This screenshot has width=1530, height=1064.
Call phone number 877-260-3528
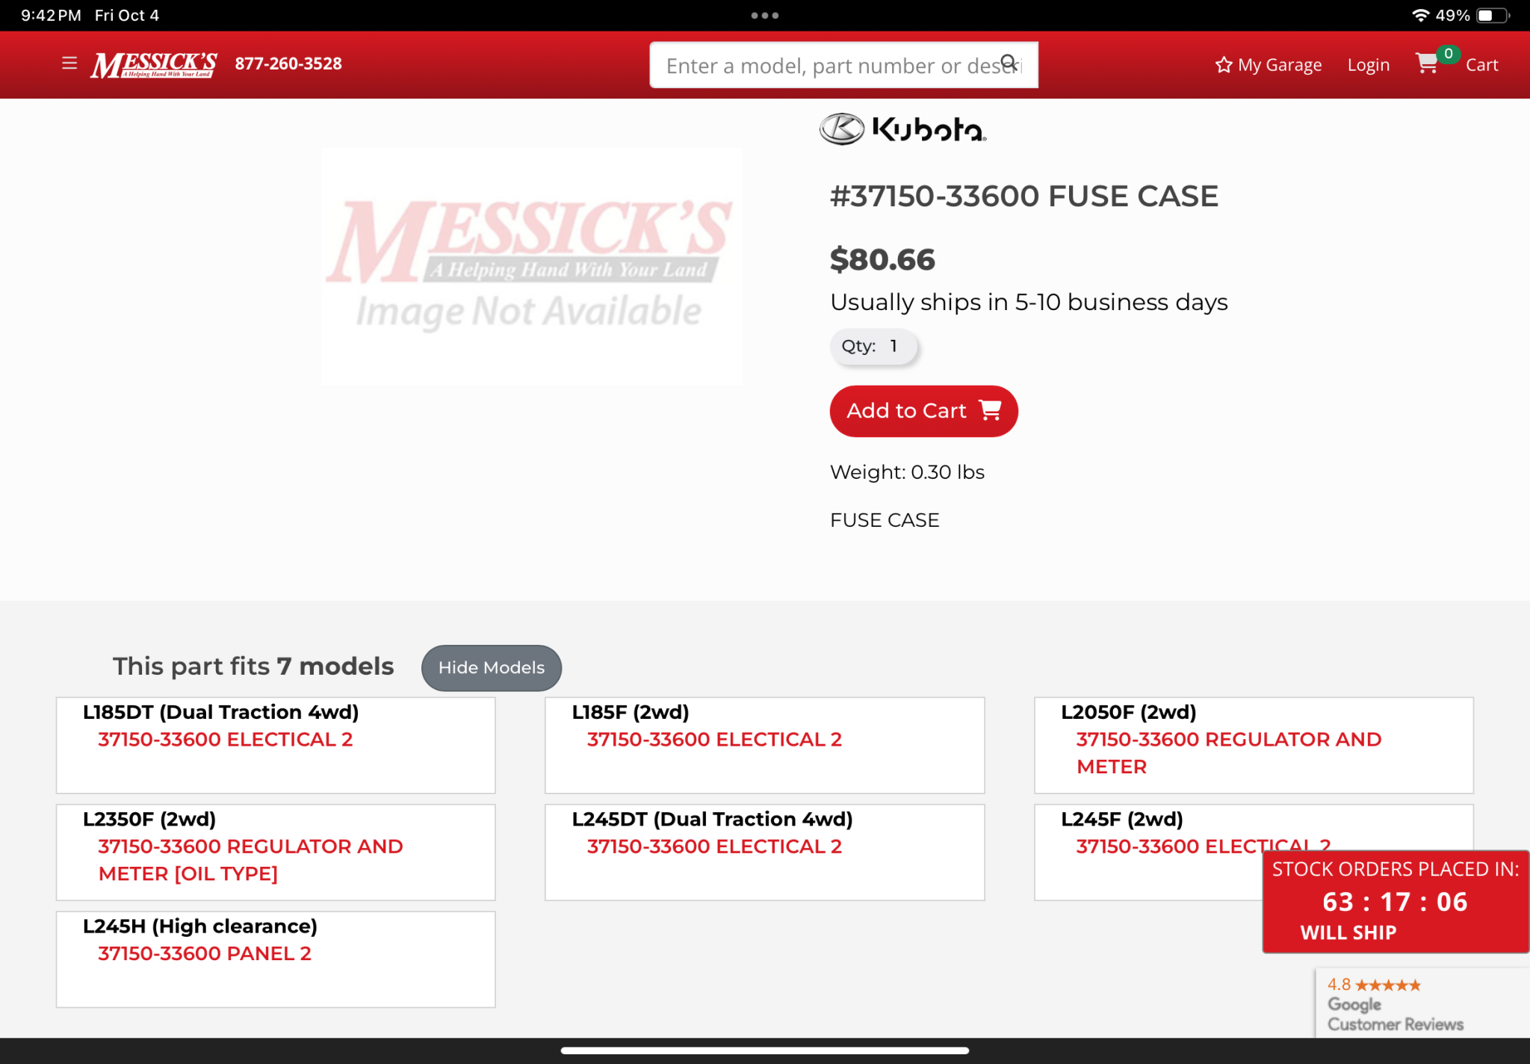tap(288, 64)
